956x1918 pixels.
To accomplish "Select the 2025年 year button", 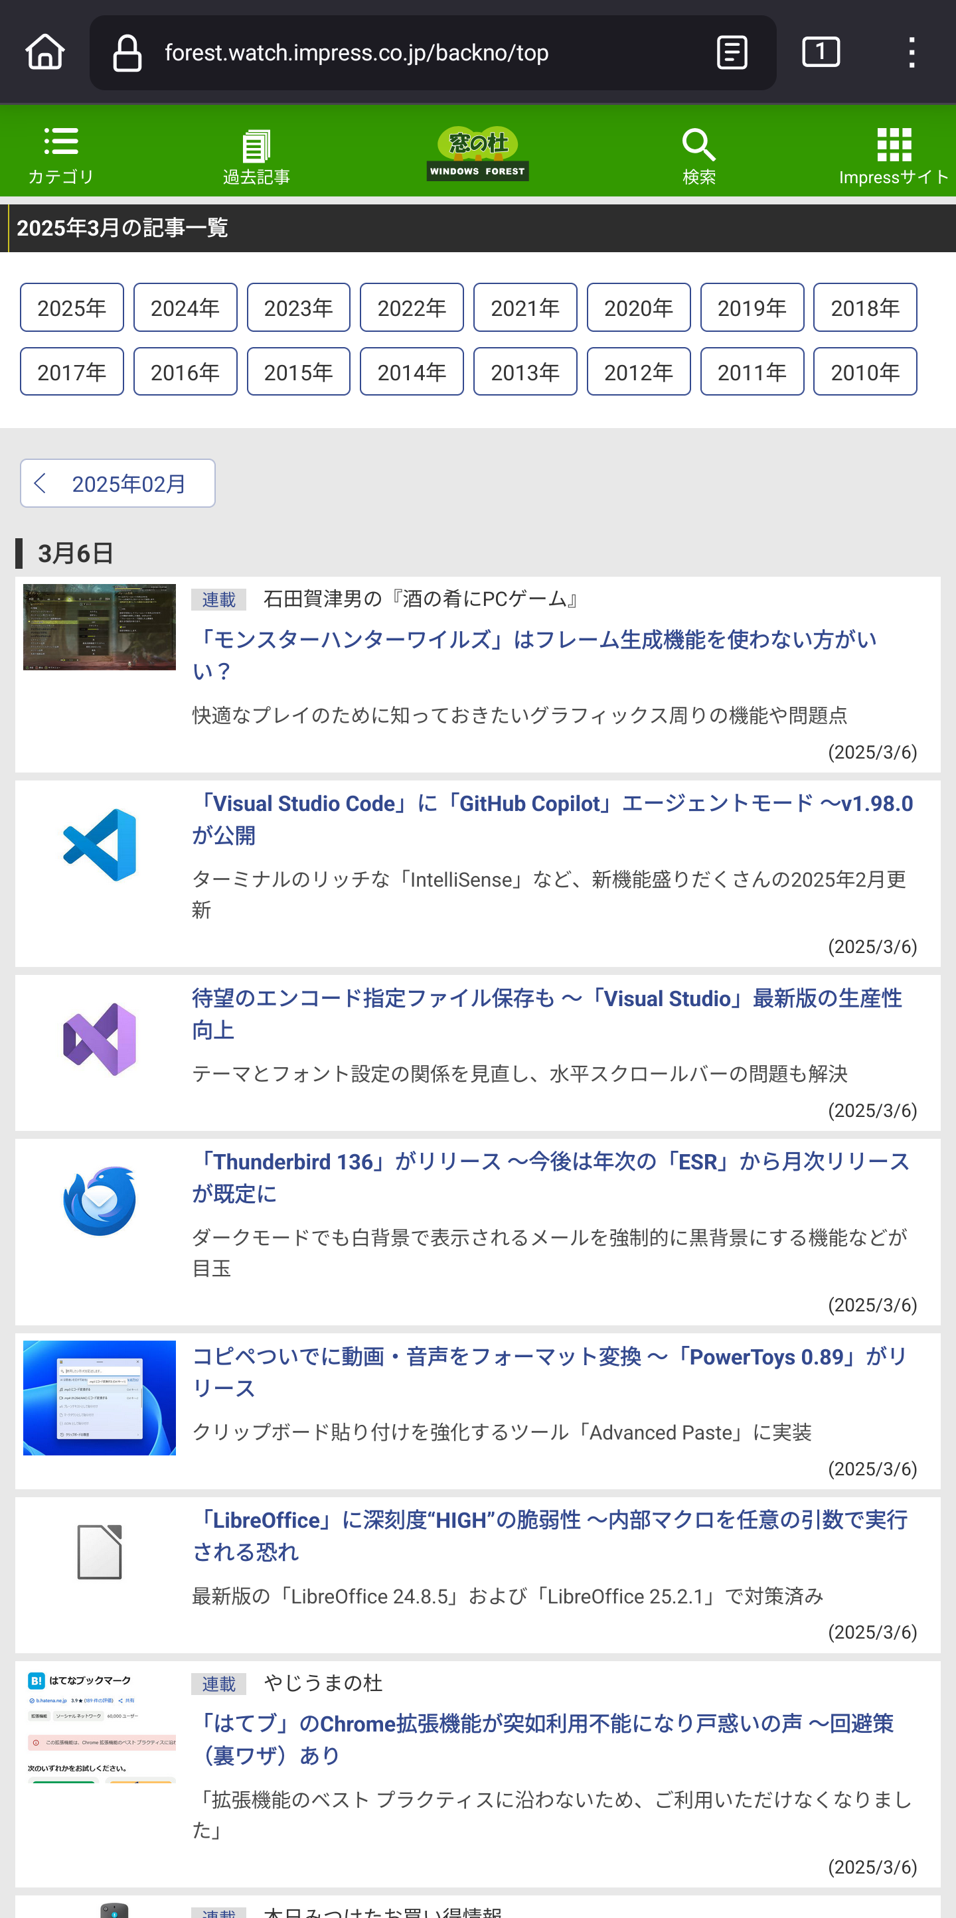I will (x=72, y=307).
